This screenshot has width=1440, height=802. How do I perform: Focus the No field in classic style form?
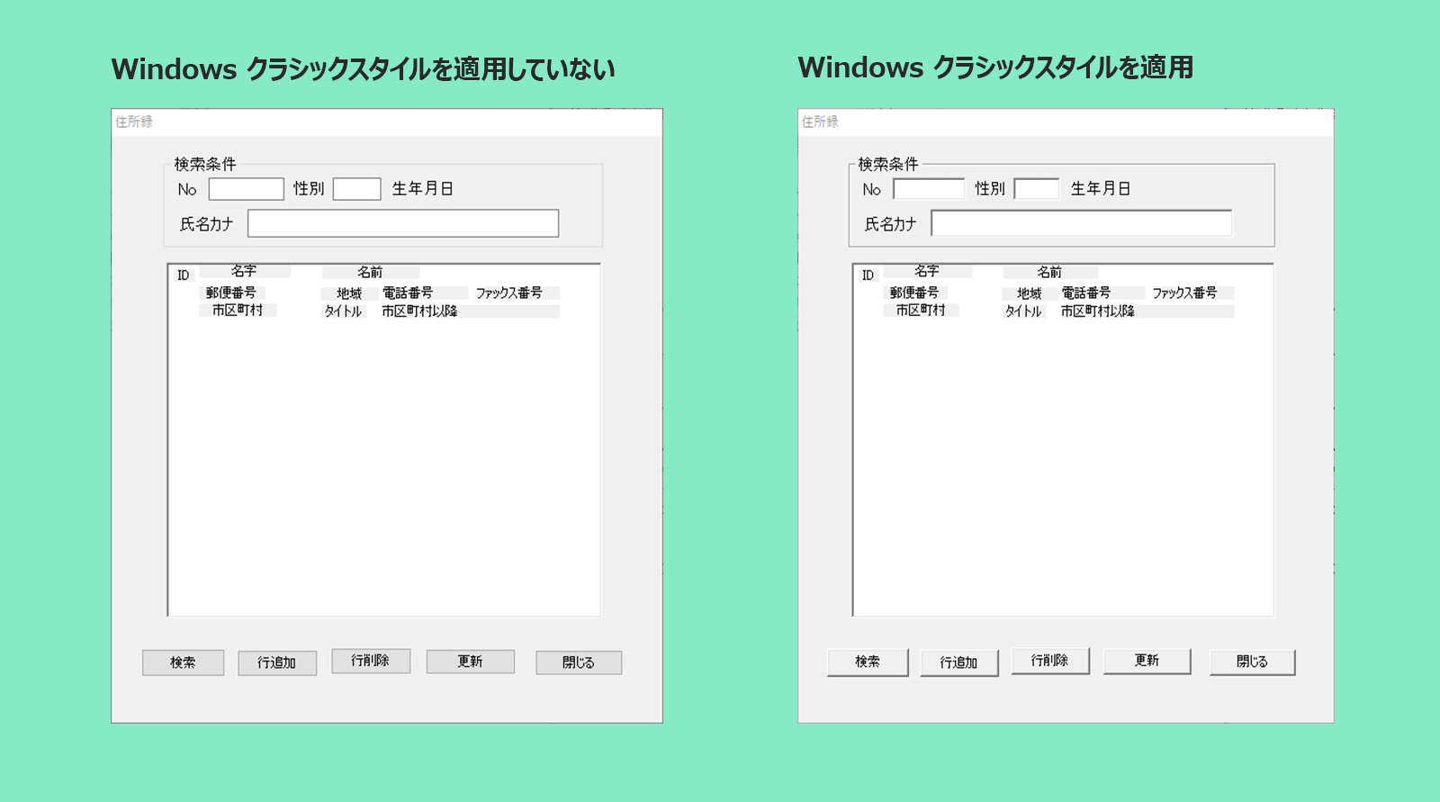(929, 189)
